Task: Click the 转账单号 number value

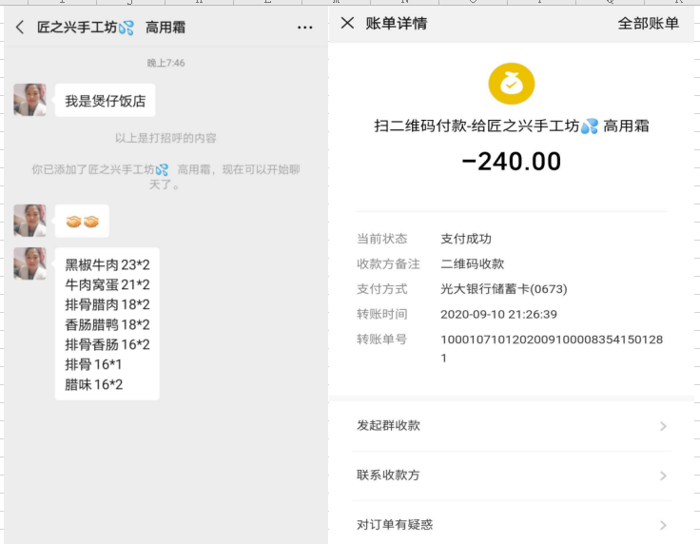Action: [x=551, y=348]
